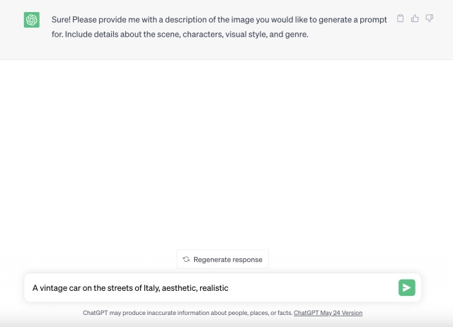The width and height of the screenshot is (453, 327).
Task: Copy the assistant's response to clipboard
Action: point(401,19)
